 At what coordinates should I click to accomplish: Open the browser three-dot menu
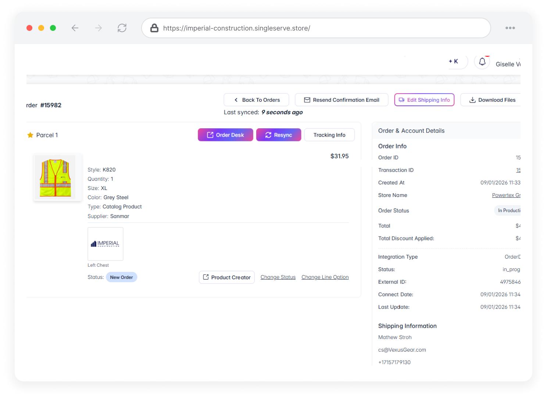pos(510,28)
